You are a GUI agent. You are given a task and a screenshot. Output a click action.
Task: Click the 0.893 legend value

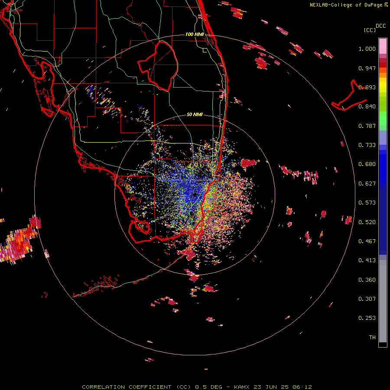coord(367,87)
